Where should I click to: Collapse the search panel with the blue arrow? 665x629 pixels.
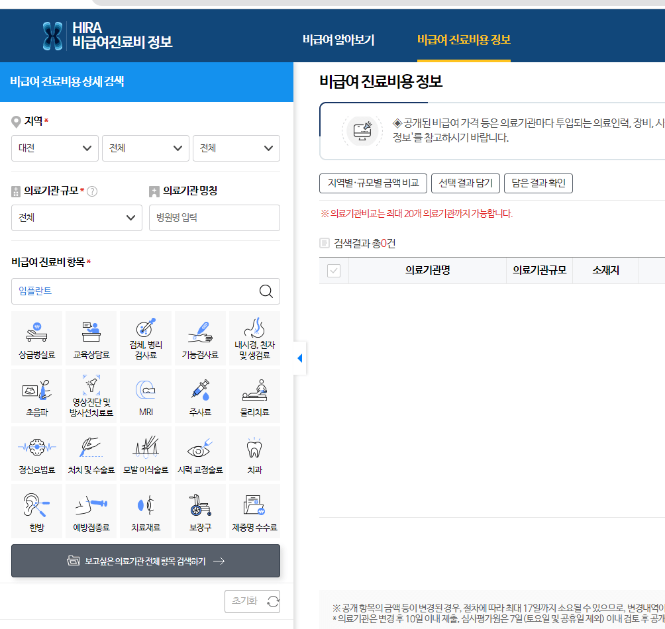click(300, 358)
